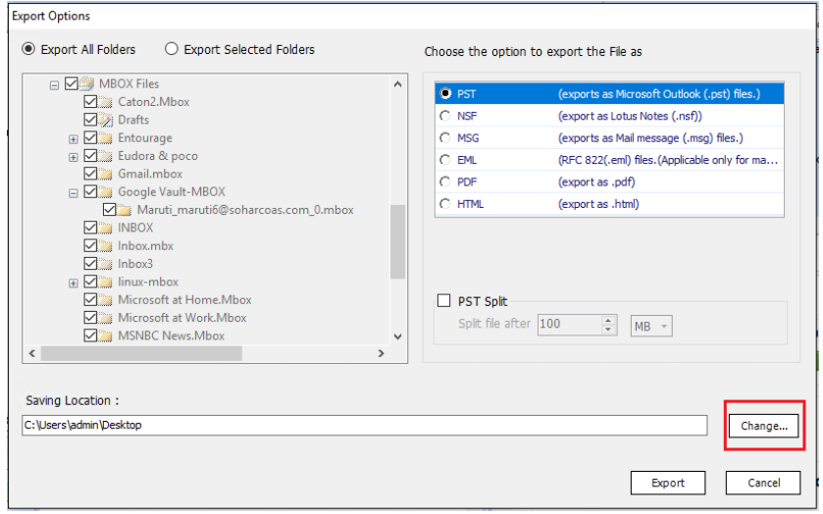This screenshot has height=514, width=823.
Task: Click the Entourage folder icon
Action: pyautogui.click(x=106, y=138)
